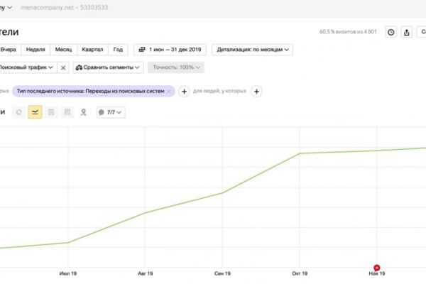The width and height of the screenshot is (426, 284).
Task: Select the Неделя period tab
Action: [x=35, y=50]
